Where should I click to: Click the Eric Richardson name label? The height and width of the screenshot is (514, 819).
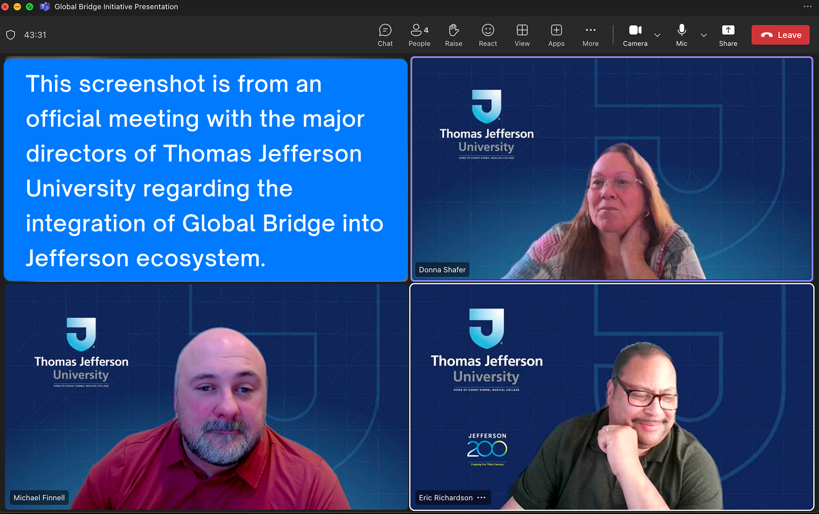446,497
